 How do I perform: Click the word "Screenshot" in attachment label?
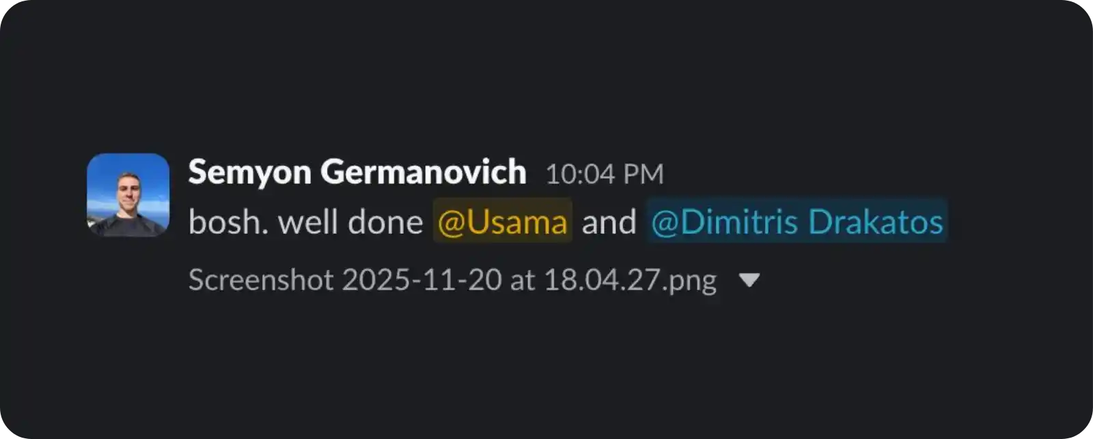[261, 280]
